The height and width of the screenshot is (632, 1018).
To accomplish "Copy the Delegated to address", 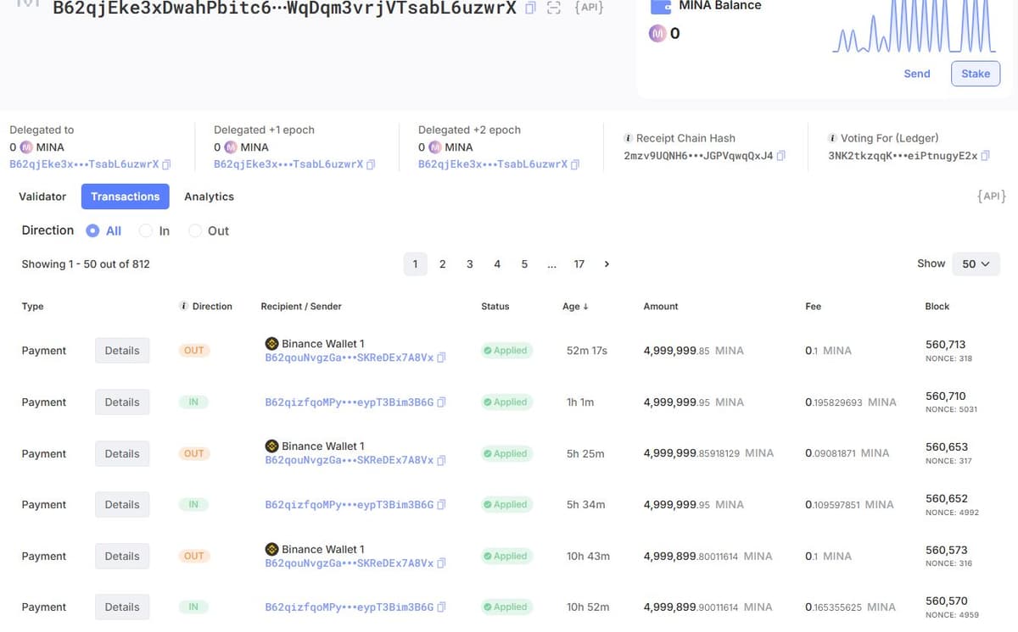I will click(166, 164).
